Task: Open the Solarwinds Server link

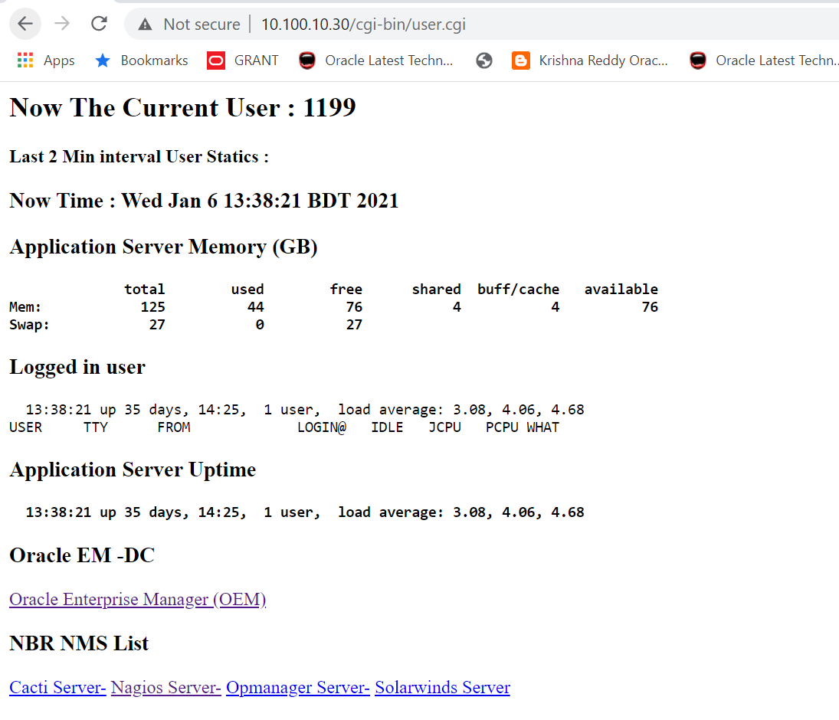Action: pos(443,687)
